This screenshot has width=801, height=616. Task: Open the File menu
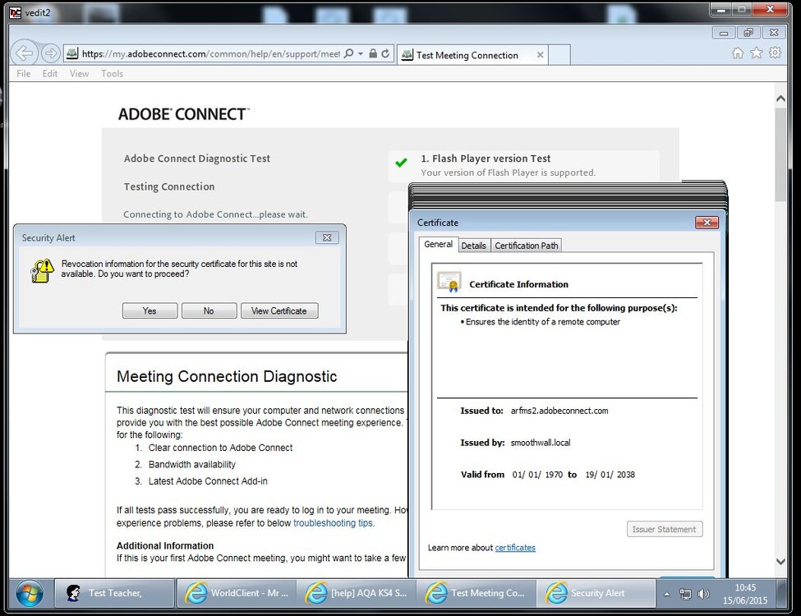[24, 74]
